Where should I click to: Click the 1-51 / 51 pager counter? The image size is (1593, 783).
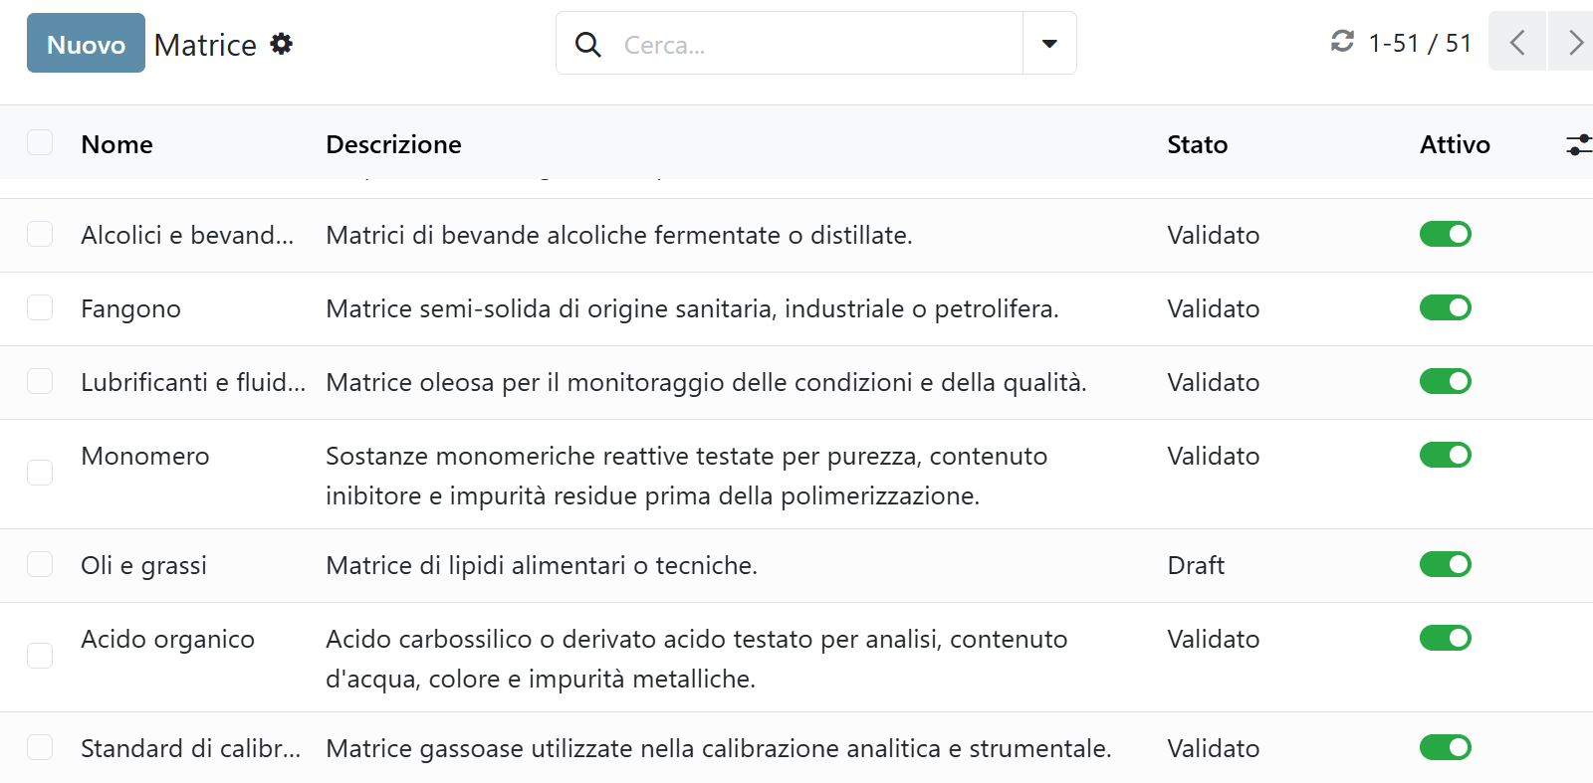pyautogui.click(x=1419, y=44)
